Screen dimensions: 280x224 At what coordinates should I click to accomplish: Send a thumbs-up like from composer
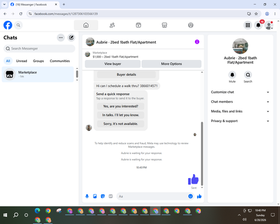point(199,196)
